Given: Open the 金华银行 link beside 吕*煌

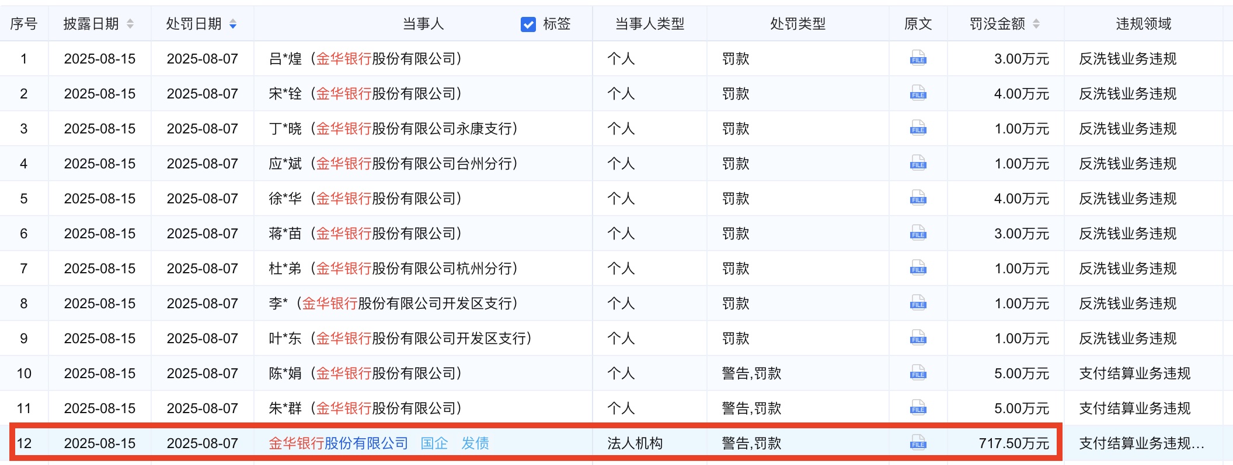Looking at the screenshot, I should pos(344,59).
